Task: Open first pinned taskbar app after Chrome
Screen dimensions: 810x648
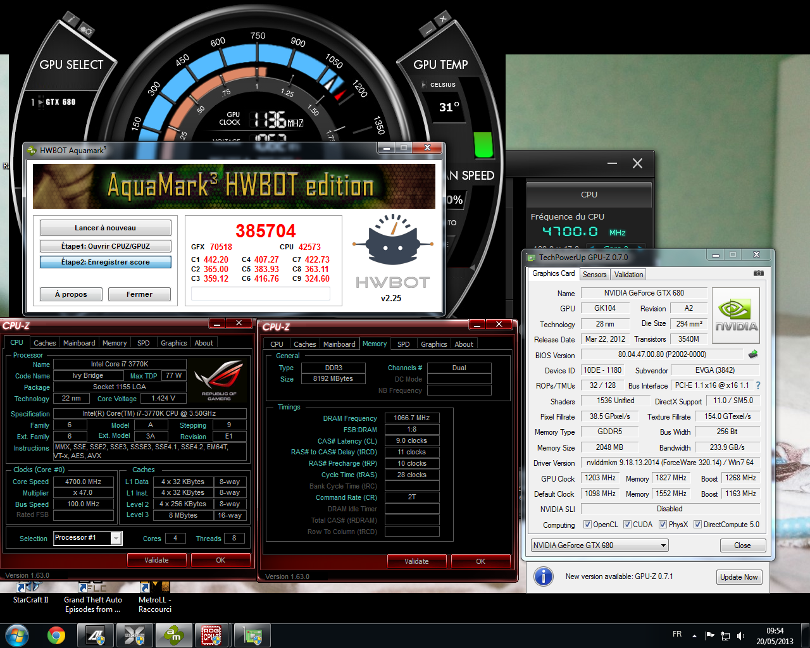Action: click(x=95, y=635)
